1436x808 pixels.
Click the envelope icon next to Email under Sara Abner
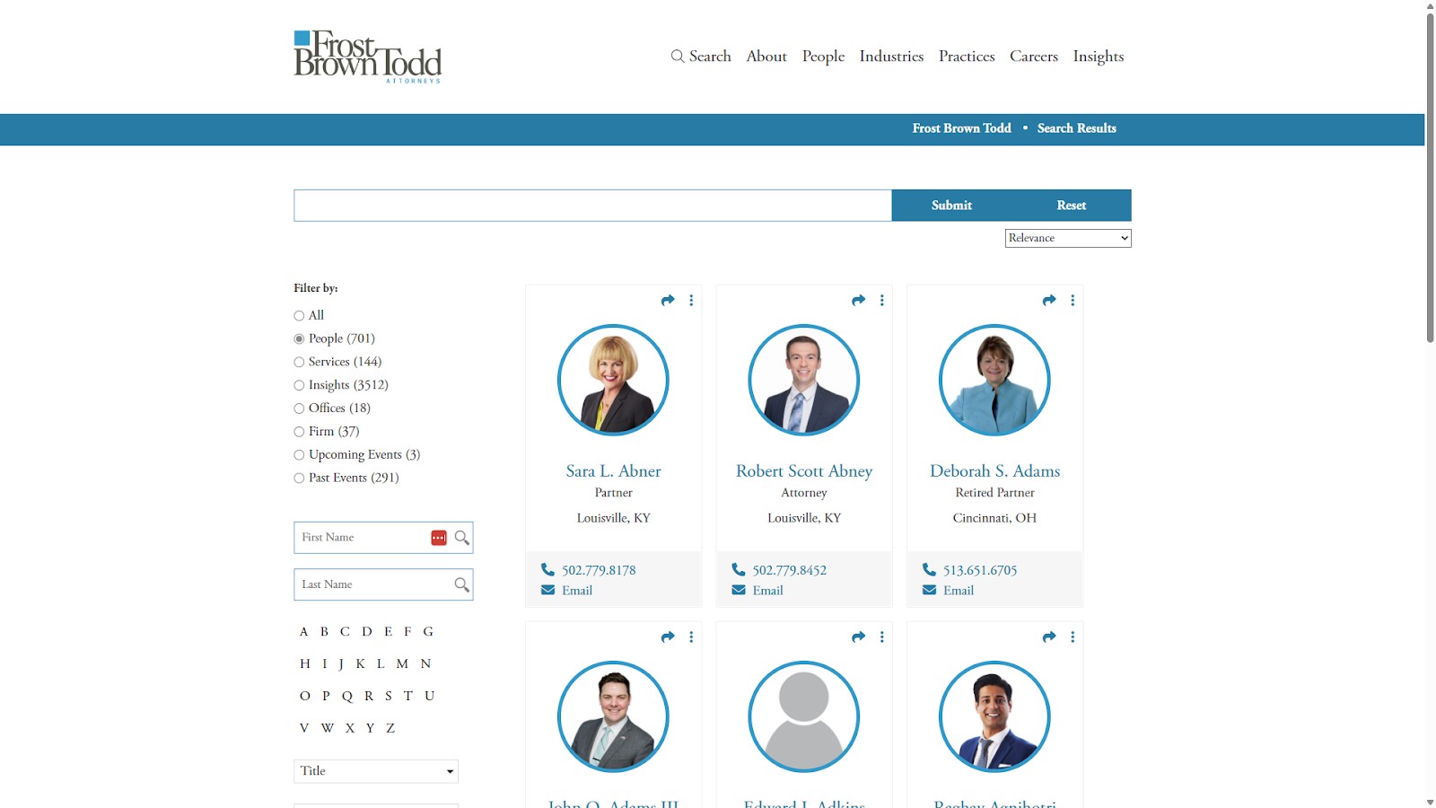(547, 590)
